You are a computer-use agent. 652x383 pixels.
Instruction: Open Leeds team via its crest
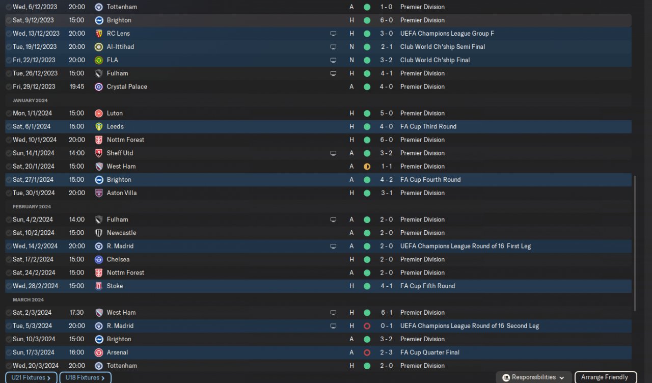click(99, 126)
